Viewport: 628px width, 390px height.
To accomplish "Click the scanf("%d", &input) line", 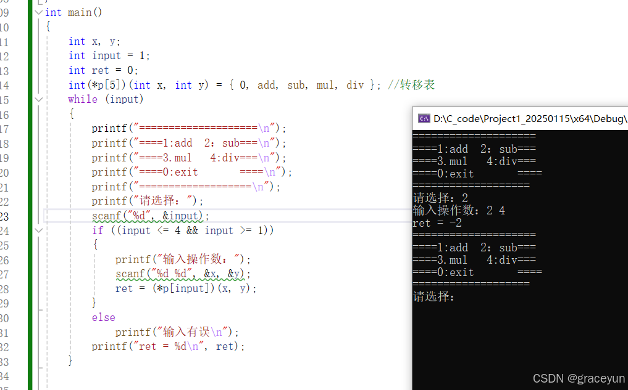I will tap(151, 216).
